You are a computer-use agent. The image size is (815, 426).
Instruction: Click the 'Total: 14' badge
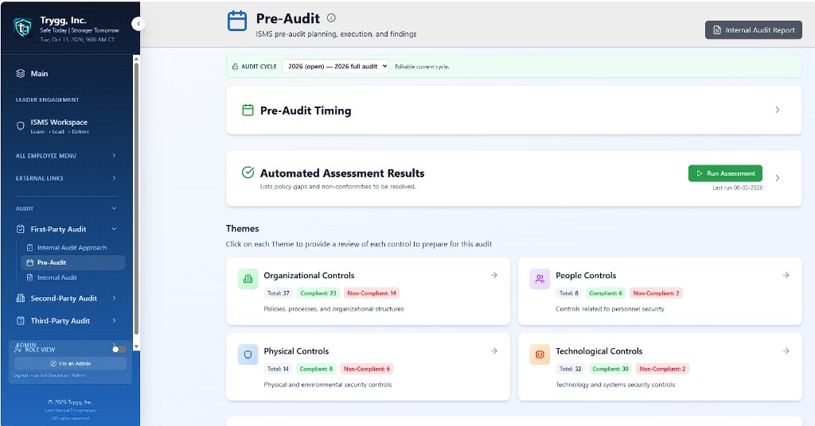[278, 369]
